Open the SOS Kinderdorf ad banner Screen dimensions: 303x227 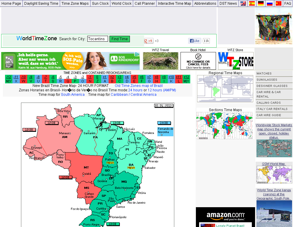click(x=70, y=61)
